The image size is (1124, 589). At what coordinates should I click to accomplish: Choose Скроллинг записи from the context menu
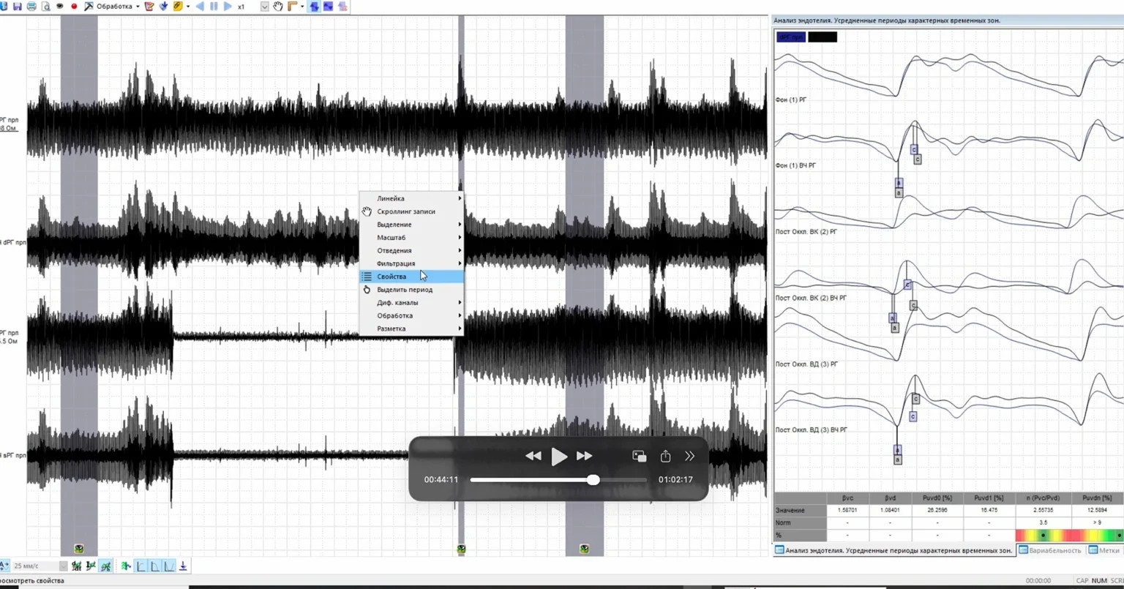[411, 211]
